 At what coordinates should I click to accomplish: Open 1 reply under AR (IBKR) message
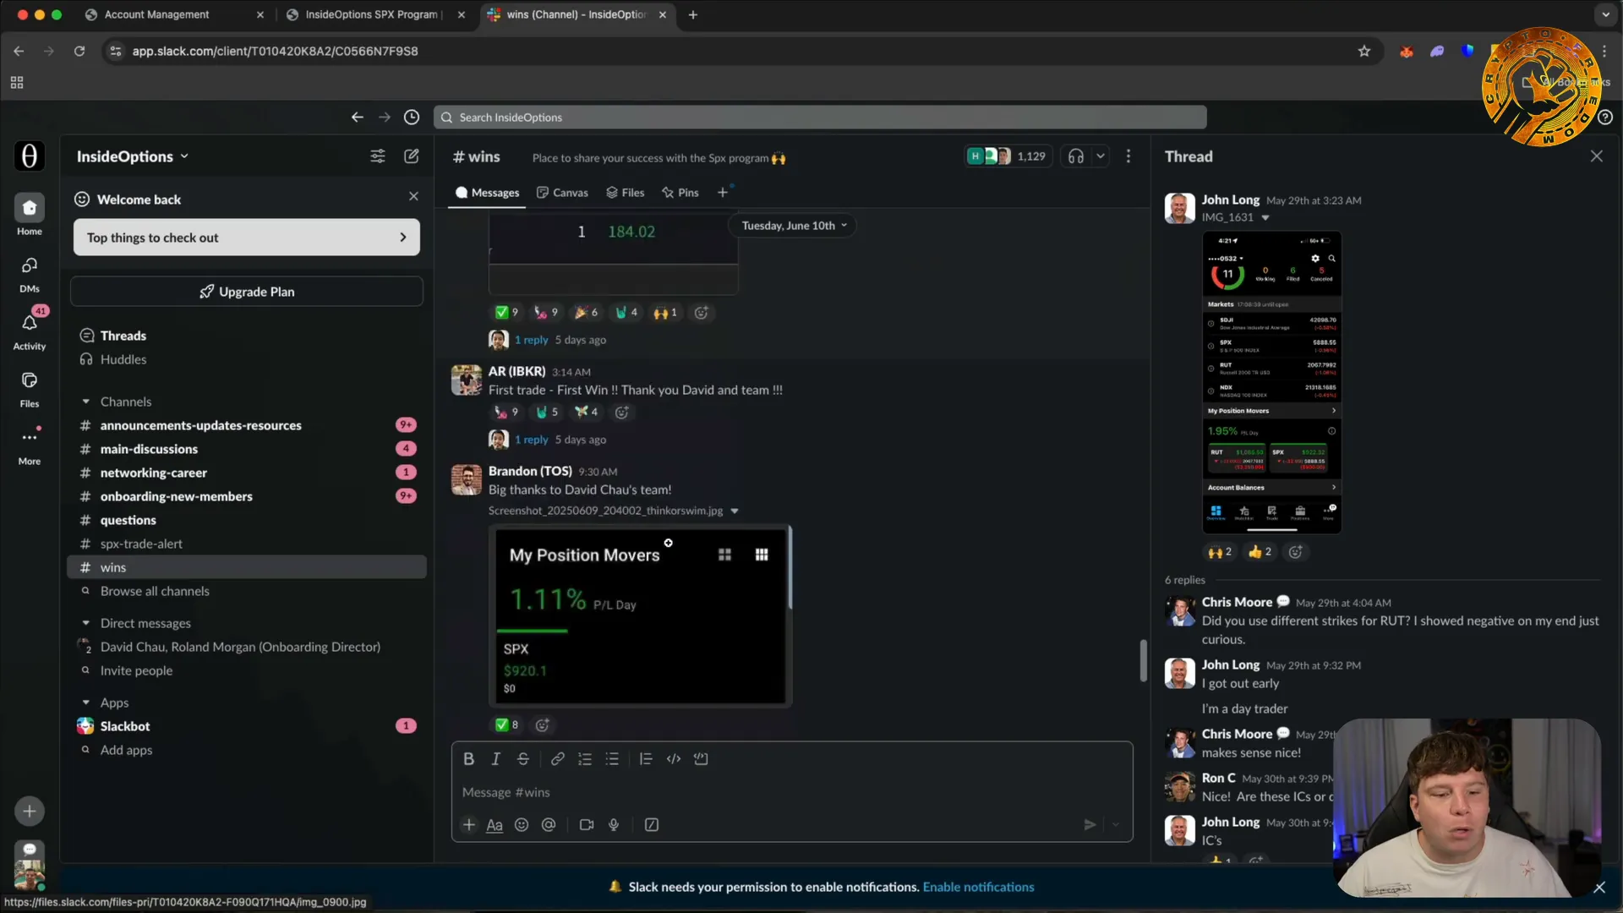(x=532, y=440)
